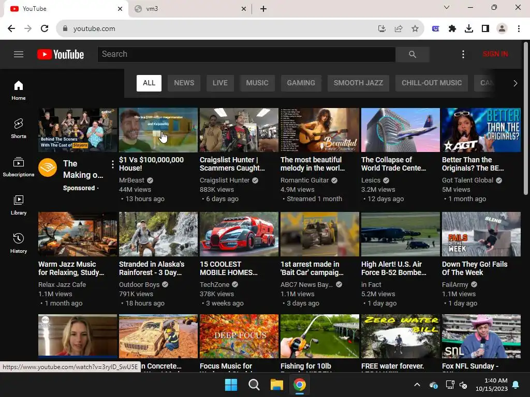Open the Fails of the Week thumbnail
The image size is (530, 397).
tap(481, 234)
